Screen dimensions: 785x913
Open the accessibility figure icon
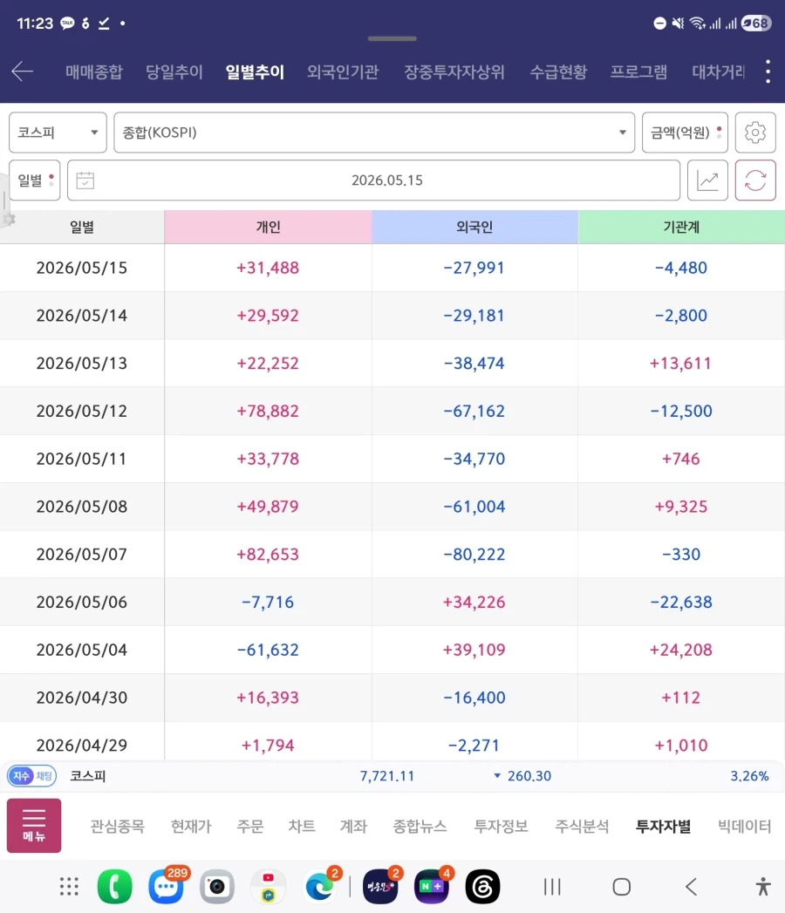click(763, 887)
